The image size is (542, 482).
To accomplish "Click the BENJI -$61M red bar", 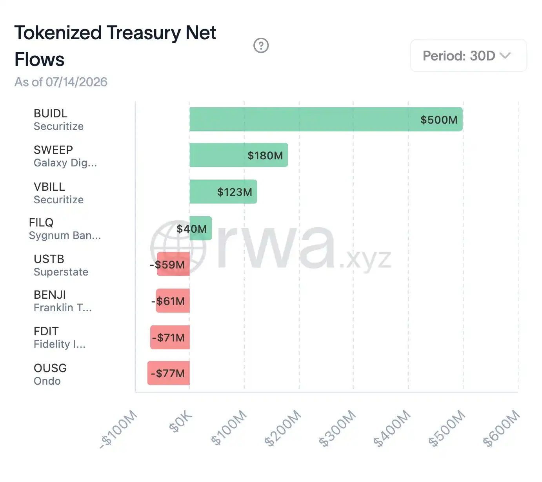I will coord(173,301).
